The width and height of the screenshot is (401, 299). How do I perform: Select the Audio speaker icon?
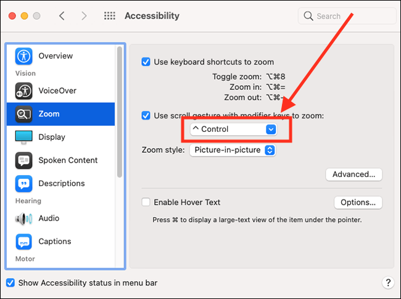[24, 218]
